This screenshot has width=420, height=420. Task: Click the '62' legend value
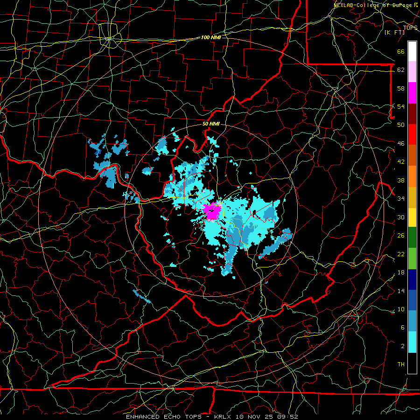pyautogui.click(x=401, y=70)
